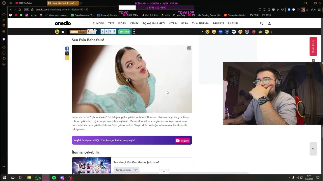The image size is (323, 181).
Task: Open Twitch in the Opera GX sidebar
Action: tap(4, 39)
